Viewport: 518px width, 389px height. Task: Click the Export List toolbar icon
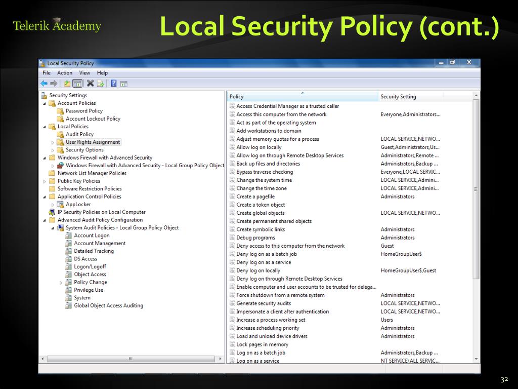click(101, 84)
